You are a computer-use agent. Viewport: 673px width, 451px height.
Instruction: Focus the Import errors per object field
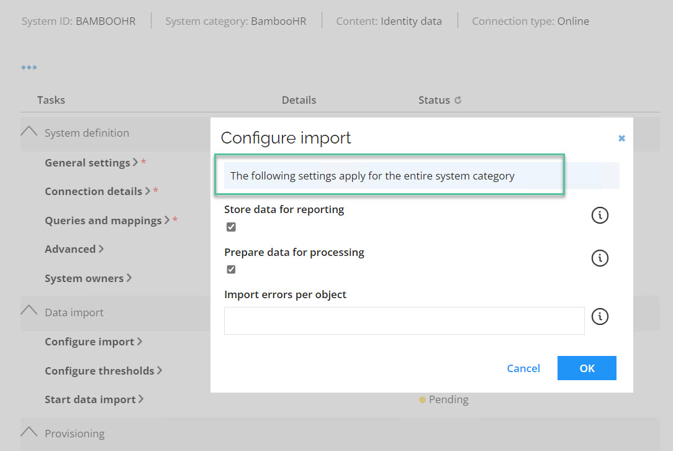point(404,321)
